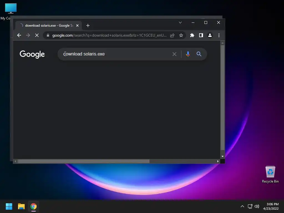The height and width of the screenshot is (213, 284).
Task: Click the address bar URL
Action: tap(109, 35)
